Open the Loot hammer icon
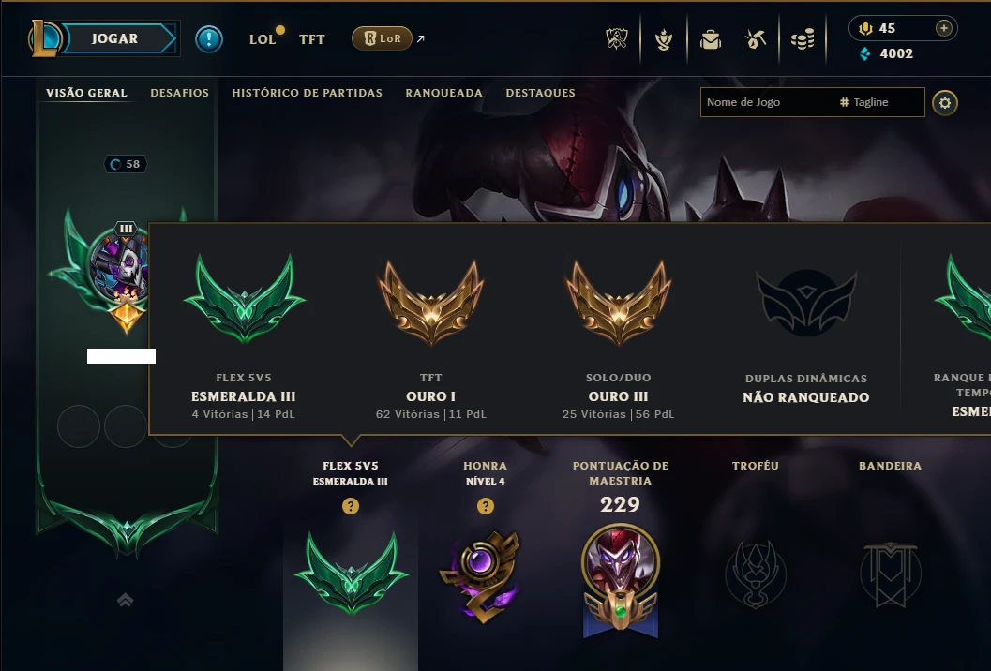This screenshot has width=991, height=671. (756, 39)
